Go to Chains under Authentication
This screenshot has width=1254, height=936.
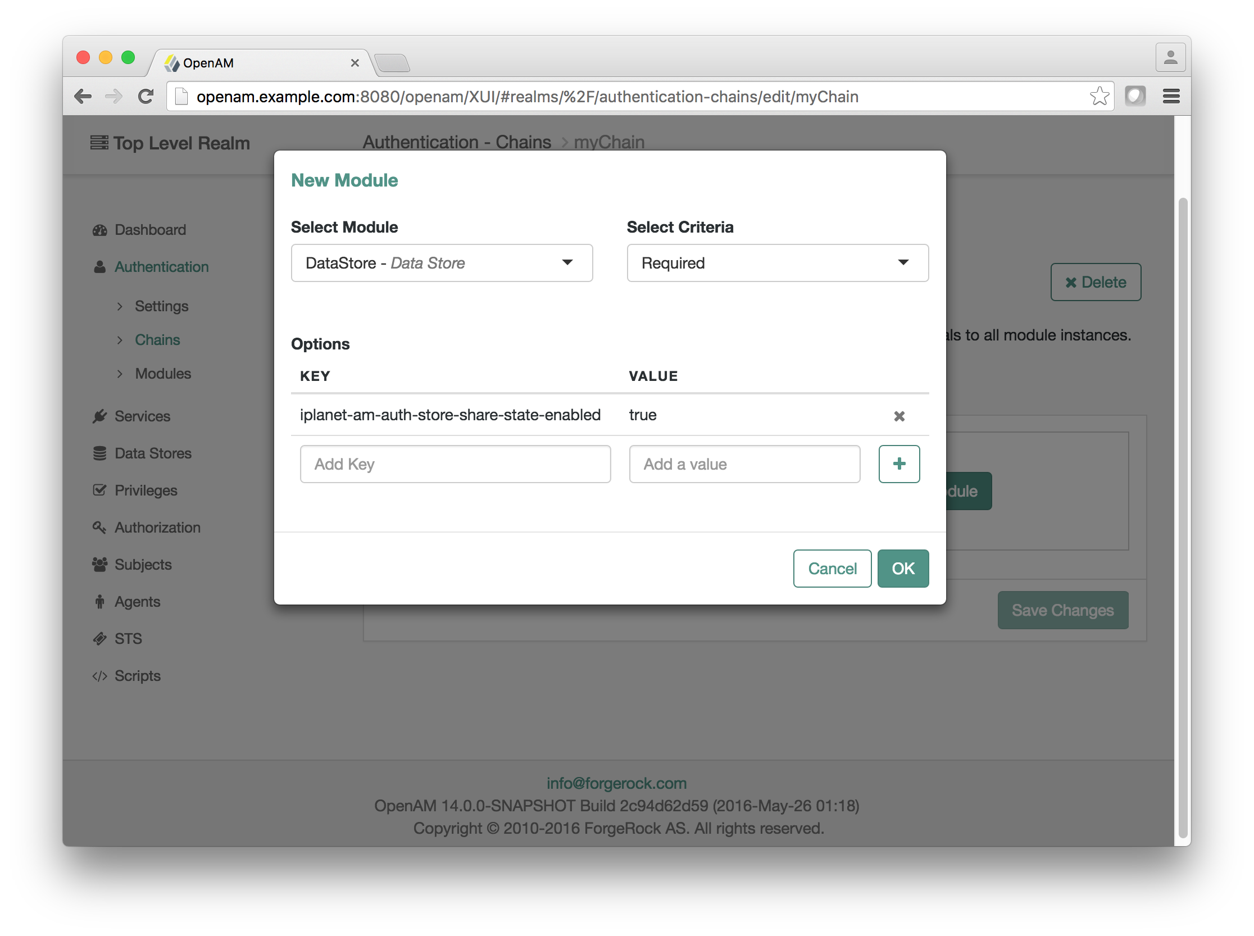[157, 340]
